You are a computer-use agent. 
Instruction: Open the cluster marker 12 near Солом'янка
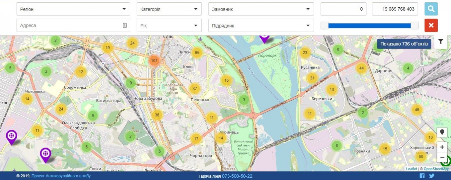81,71
